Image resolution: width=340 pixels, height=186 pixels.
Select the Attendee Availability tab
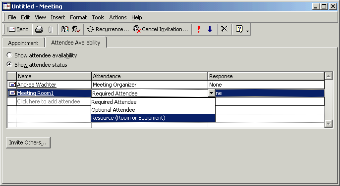(76, 43)
